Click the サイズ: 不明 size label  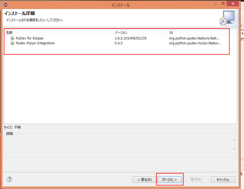[12, 128]
